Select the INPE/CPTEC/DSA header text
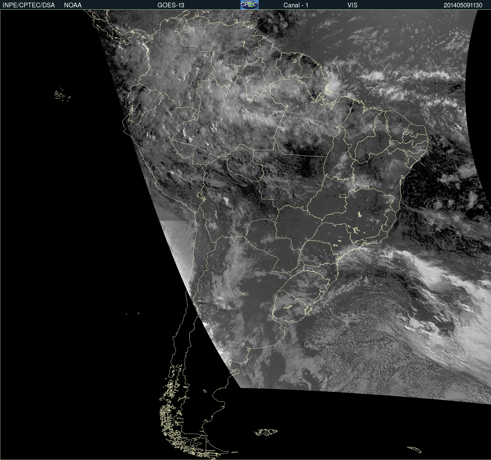 click(29, 5)
